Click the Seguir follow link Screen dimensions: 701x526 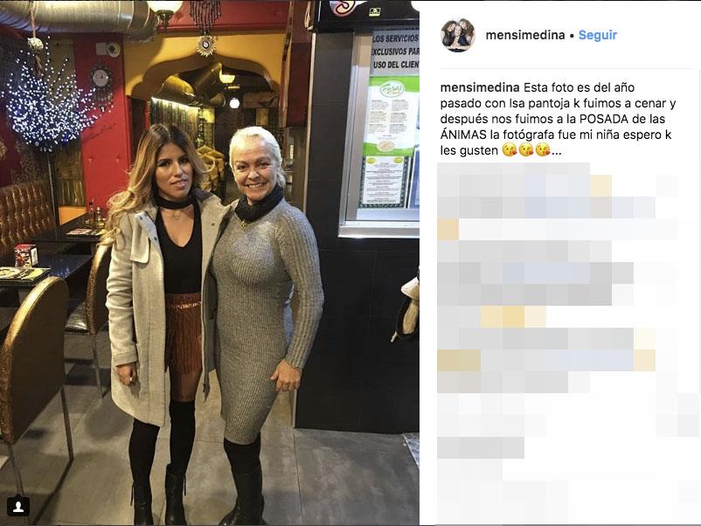click(x=597, y=35)
